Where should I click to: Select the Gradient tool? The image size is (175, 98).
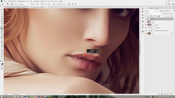2,38
